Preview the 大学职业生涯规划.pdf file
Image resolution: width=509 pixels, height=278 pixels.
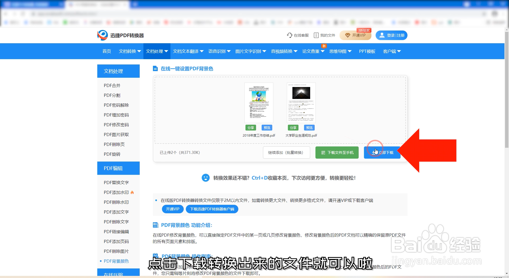[309, 128]
